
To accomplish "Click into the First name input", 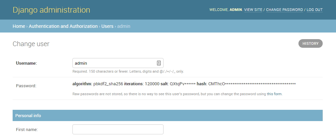I will point(118,129).
